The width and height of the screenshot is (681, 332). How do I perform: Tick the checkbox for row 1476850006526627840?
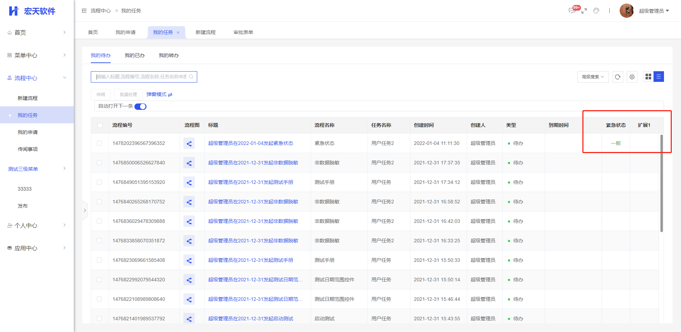click(99, 163)
